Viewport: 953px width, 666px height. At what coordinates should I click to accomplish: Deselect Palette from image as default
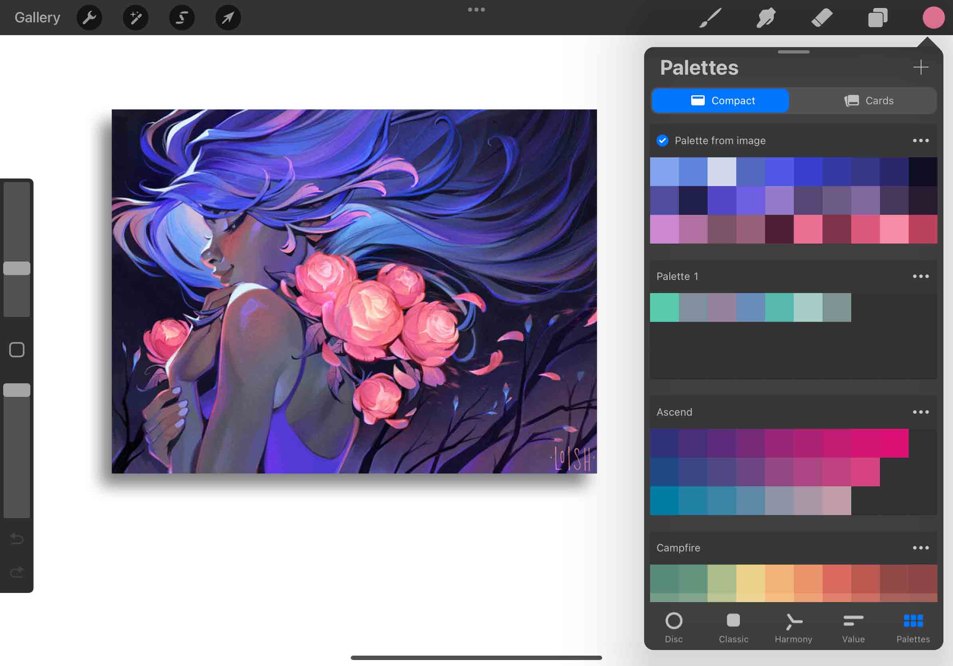tap(663, 140)
